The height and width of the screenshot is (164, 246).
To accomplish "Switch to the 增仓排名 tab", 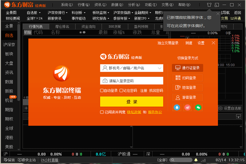I will click(62, 27).
